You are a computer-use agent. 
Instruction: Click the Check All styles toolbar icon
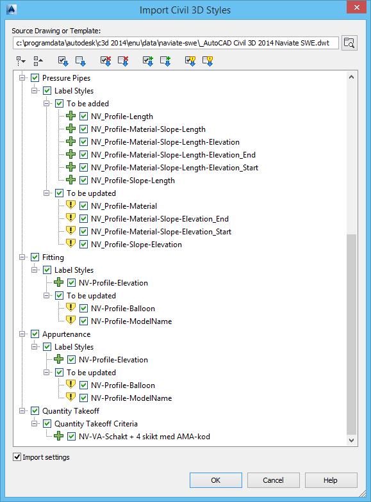click(63, 61)
